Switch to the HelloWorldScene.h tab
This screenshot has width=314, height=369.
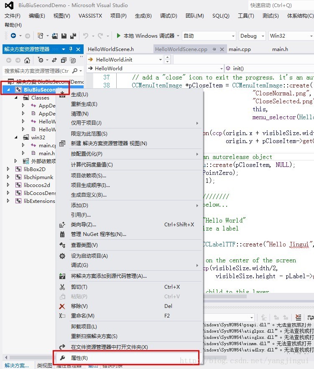tap(111, 49)
